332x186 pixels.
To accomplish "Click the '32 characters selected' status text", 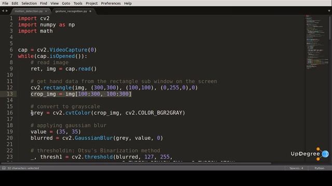I will click(x=23, y=168).
